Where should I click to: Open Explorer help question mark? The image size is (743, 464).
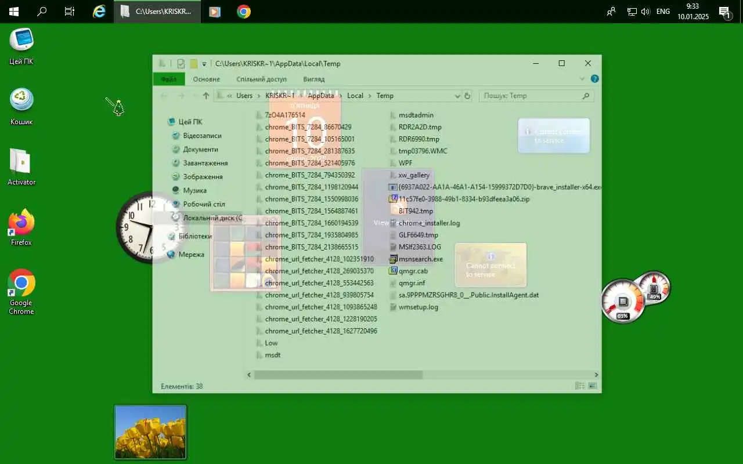coord(594,79)
